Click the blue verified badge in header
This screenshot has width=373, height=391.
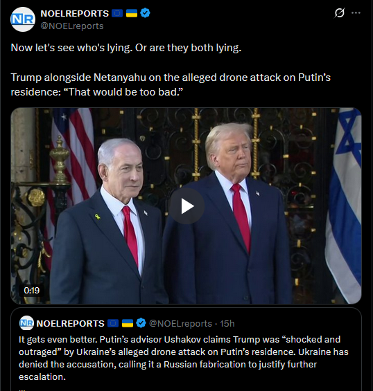[145, 13]
